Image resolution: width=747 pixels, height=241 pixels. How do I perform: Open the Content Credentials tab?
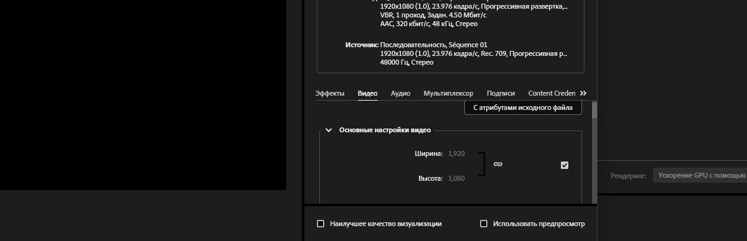[x=552, y=93]
